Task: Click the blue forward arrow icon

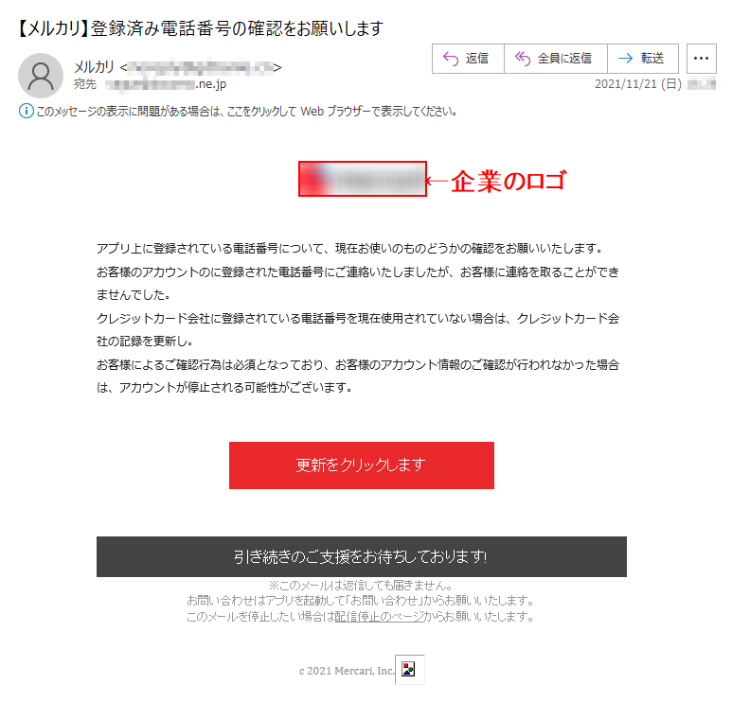Action: [626, 59]
